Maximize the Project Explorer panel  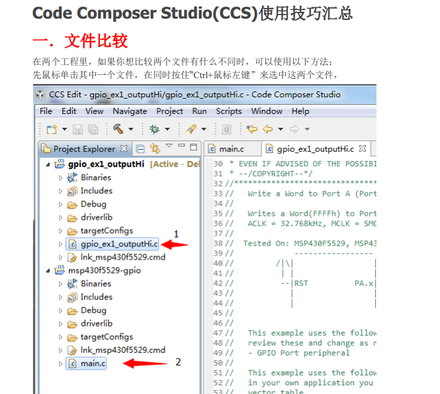[x=193, y=147]
